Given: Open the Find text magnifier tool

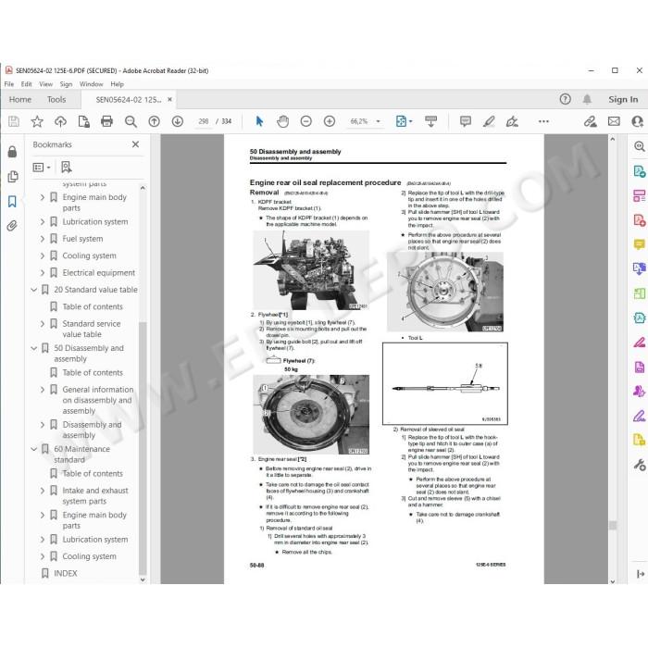Looking at the screenshot, I should point(131,121).
